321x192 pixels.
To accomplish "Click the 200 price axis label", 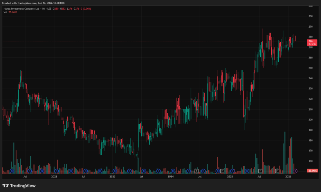I will [310, 120].
